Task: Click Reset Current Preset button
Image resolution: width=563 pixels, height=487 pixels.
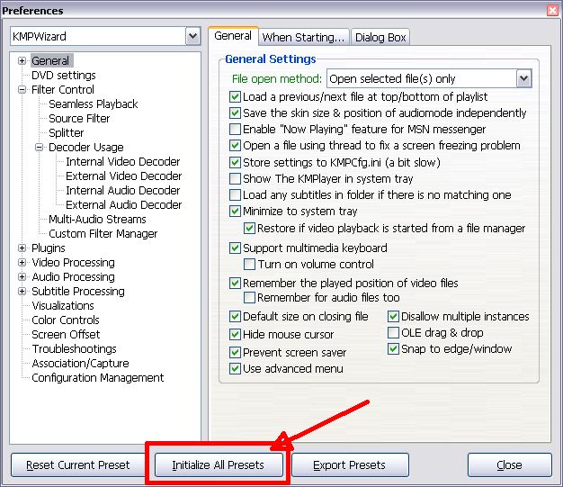Action: pyautogui.click(x=77, y=465)
